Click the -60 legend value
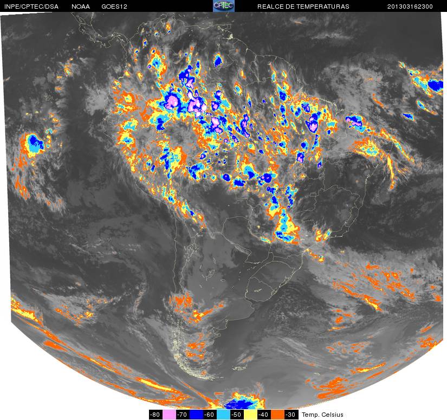 click(x=210, y=414)
